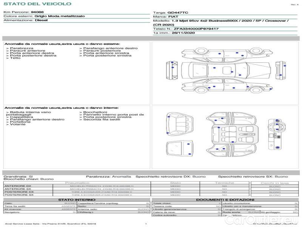Select the 'Tetto' exterior anomaly item
Viewport: 302px width, 227px height.
[15, 58]
